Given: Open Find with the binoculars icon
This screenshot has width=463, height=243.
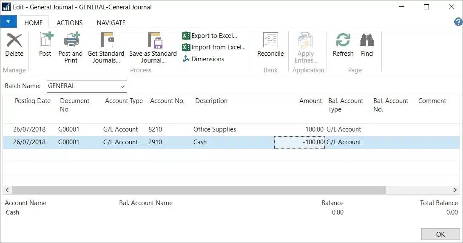Looking at the screenshot, I should 366,41.
